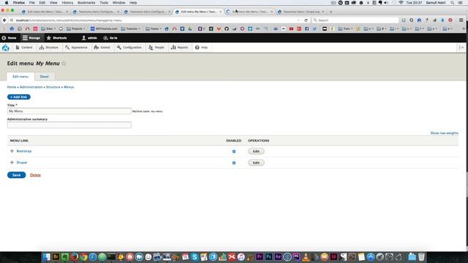Toggle the Manage toolbar tray
Image resolution: width=468 pixels, height=263 pixels.
coord(31,38)
